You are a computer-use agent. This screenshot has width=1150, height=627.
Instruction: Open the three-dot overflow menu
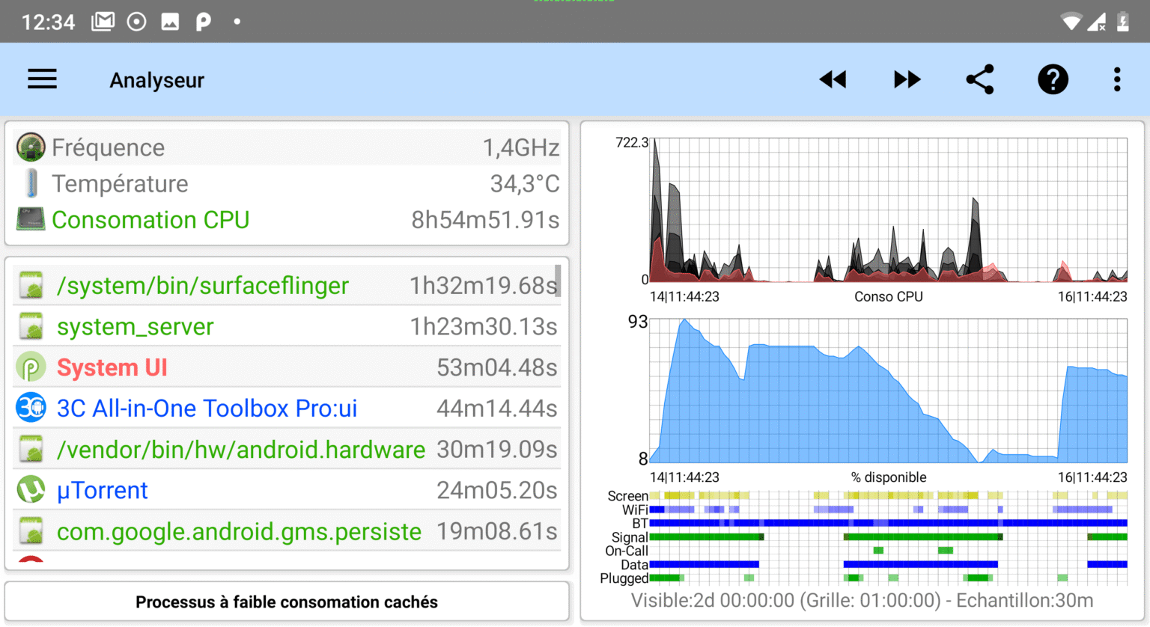click(1116, 79)
